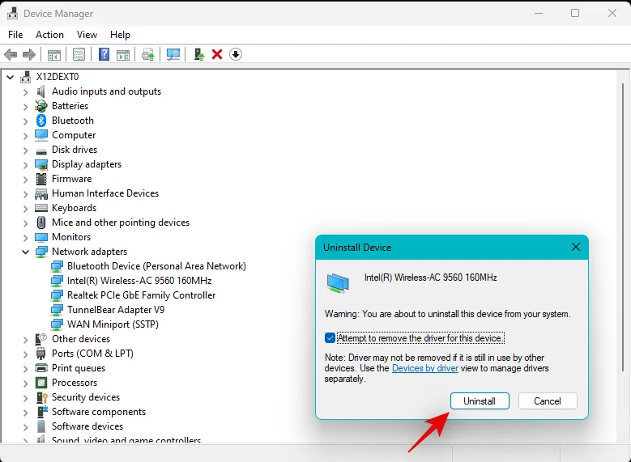Collapse the Network adapters category
Screen dimensions: 631x462
point(25,252)
